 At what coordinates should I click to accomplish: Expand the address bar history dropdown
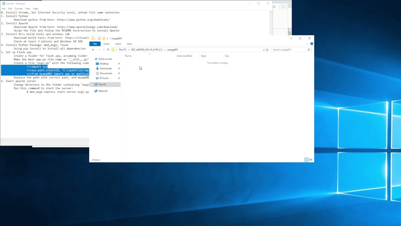(x=263, y=50)
